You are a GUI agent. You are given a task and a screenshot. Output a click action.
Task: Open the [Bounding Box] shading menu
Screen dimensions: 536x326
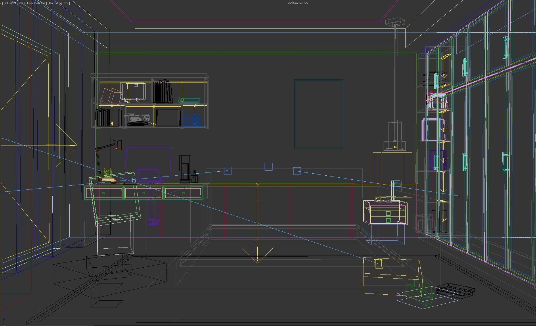coord(59,3)
